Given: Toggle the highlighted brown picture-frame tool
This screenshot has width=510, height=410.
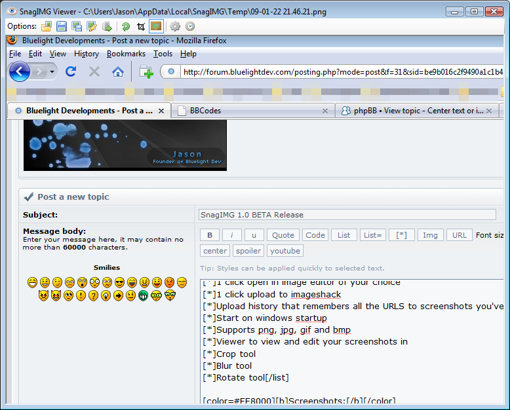Looking at the screenshot, I should coord(156,26).
